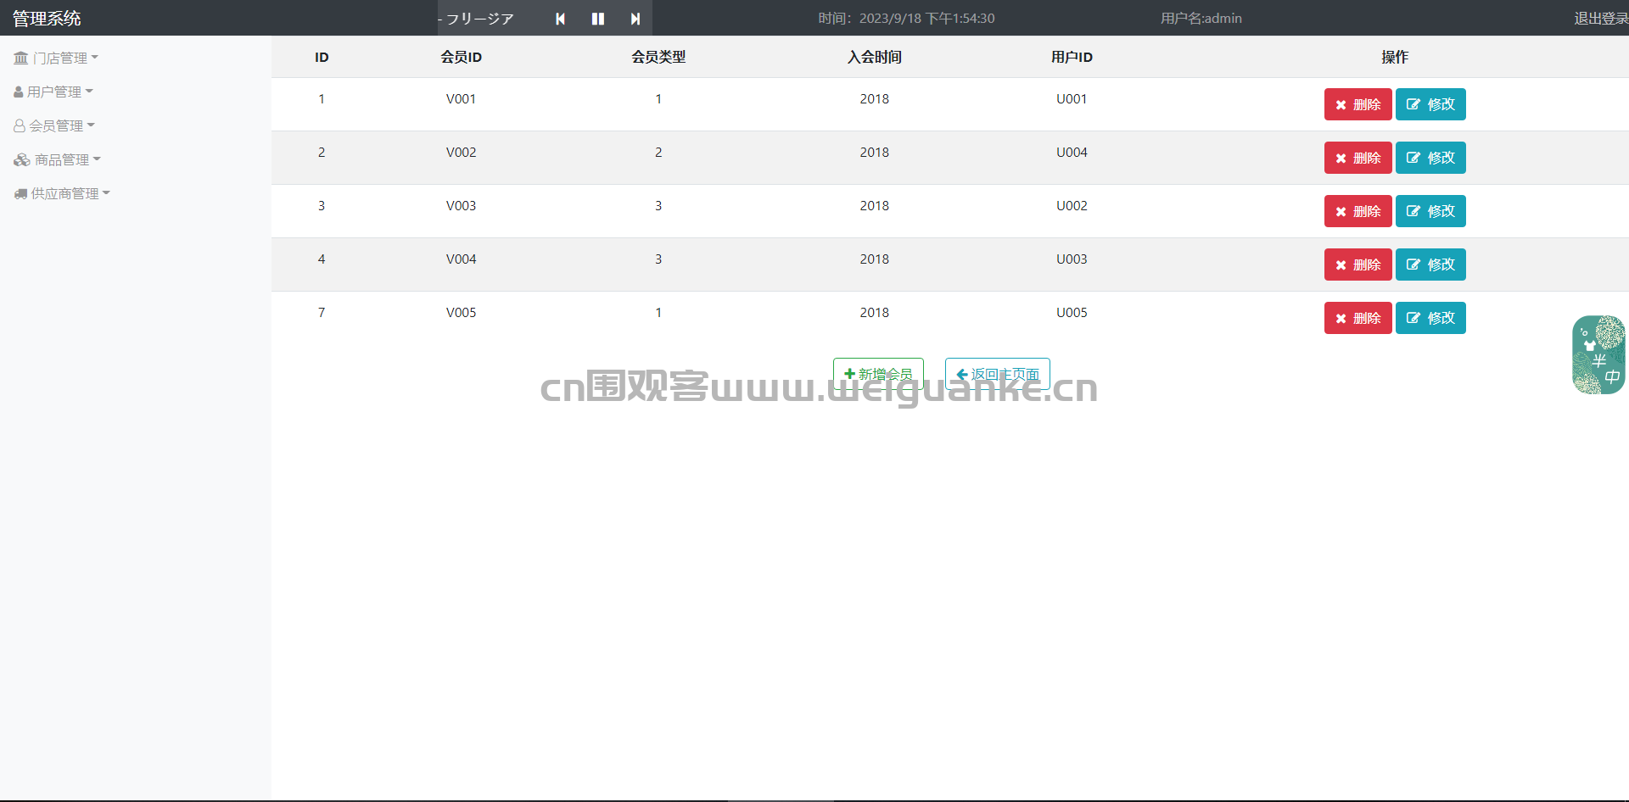Click the user ID cell U004
Viewport: 1629px width, 802px height.
1072,152
